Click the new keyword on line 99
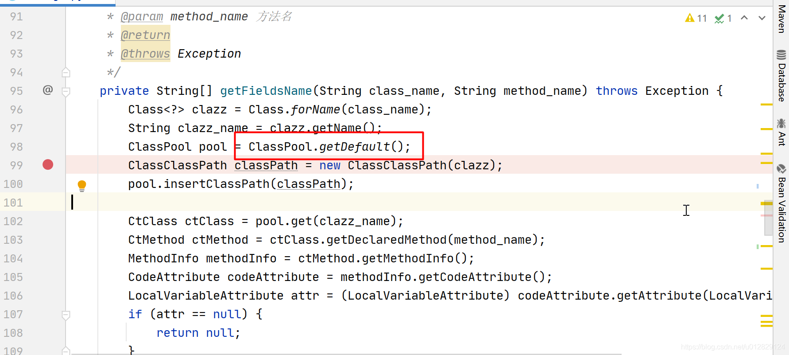789x355 pixels. [x=330, y=165]
